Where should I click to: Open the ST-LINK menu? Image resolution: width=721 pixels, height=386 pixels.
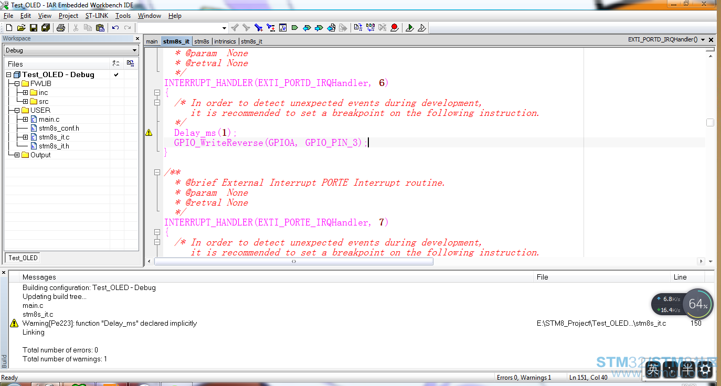(97, 16)
